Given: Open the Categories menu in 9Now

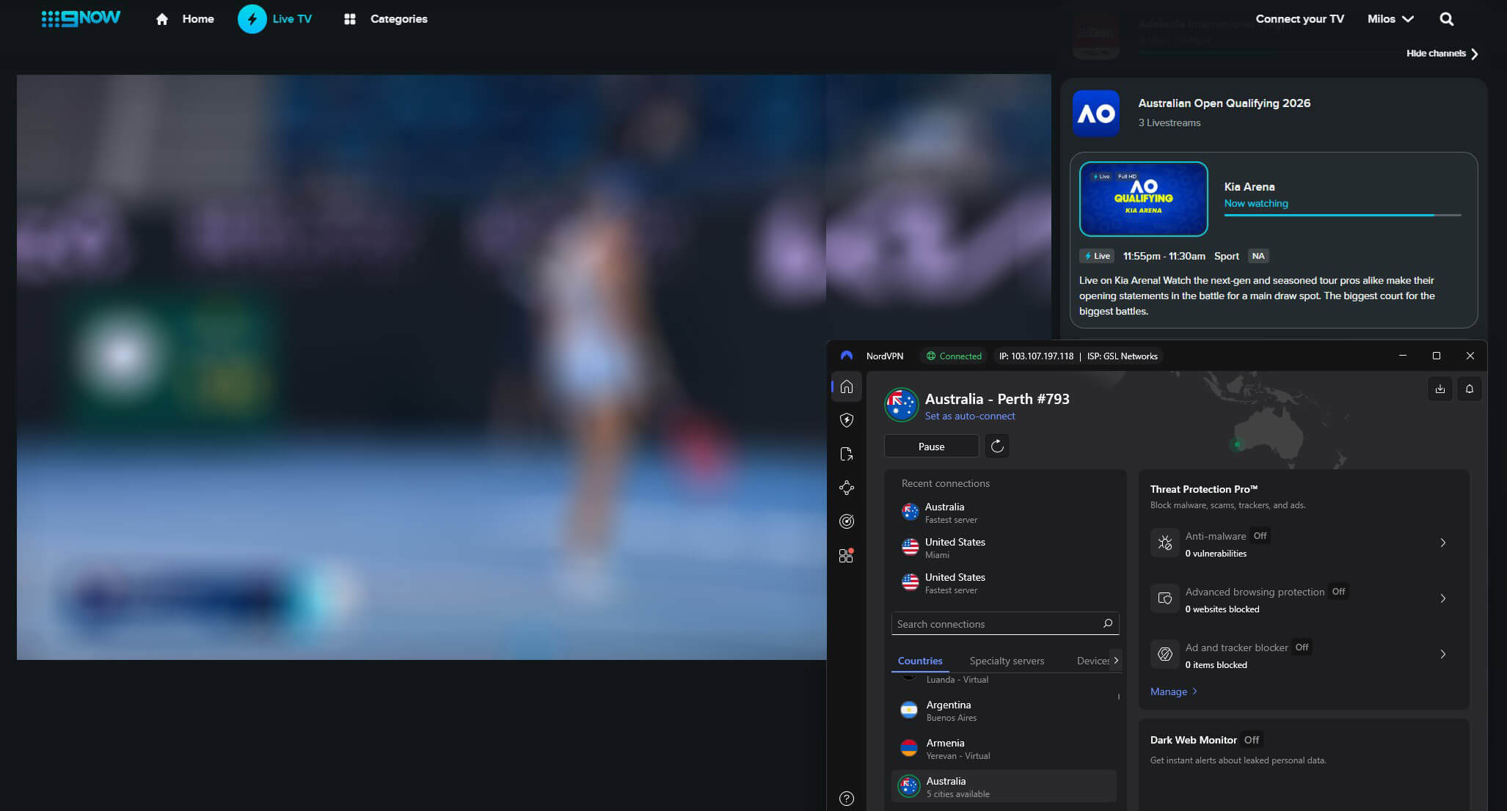Looking at the screenshot, I should pyautogui.click(x=387, y=19).
